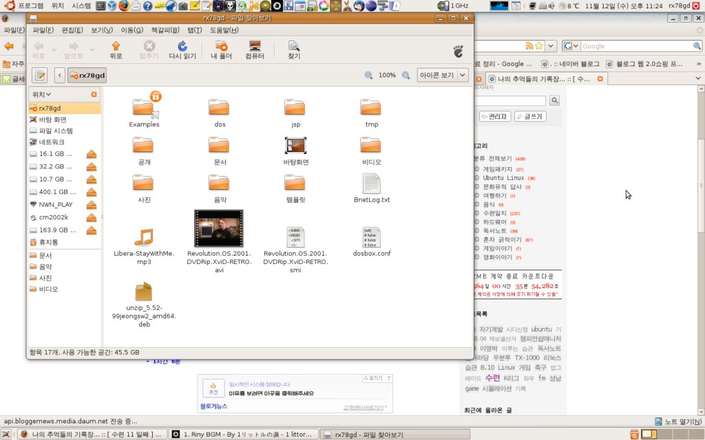Open the Home folder (내 폴더) toolbar icon
Viewport: 705px width, 440px height.
click(221, 49)
